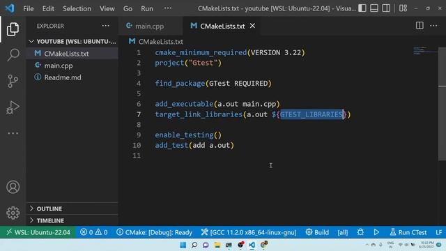Open main.cpp in the explorer tree
Screen dimensions: 446x251
pos(72,66)
